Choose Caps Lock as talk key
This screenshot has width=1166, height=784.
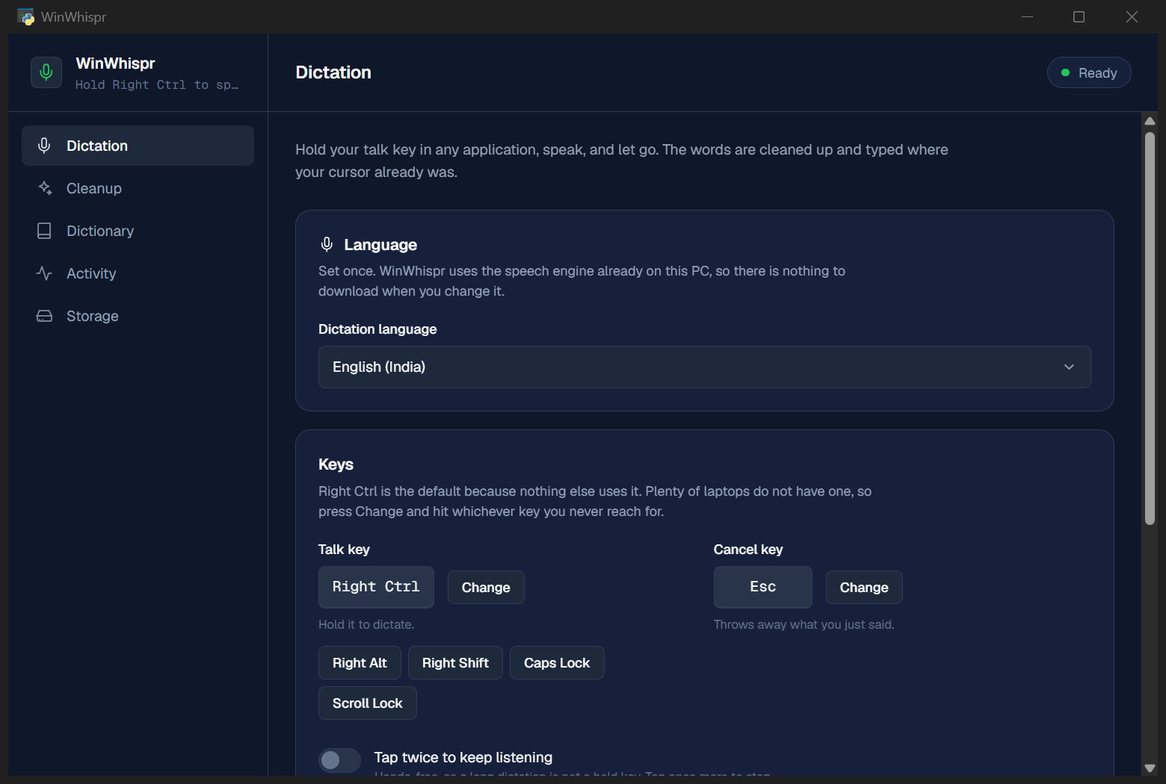point(557,662)
